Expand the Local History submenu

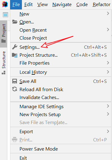(61, 72)
